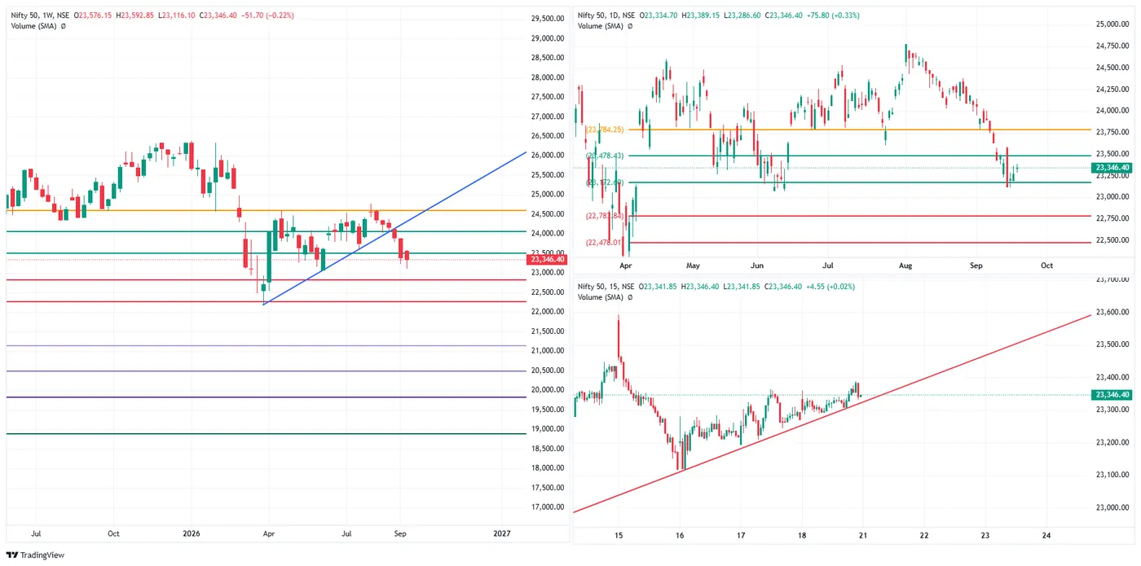
Task: Click the green 23,346.40 price tag on 15-minute axis
Action: coord(1112,395)
